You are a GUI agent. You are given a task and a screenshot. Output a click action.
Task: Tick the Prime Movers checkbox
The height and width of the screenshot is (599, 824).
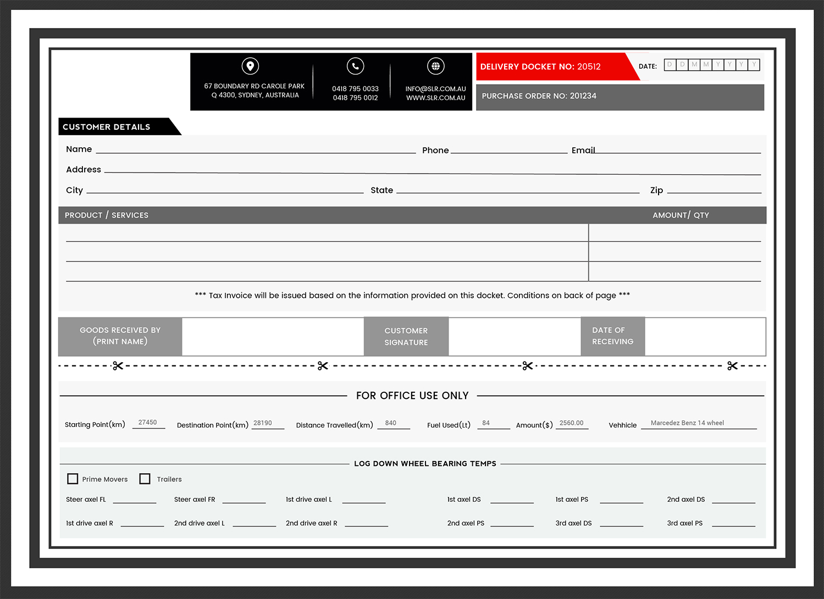point(73,479)
